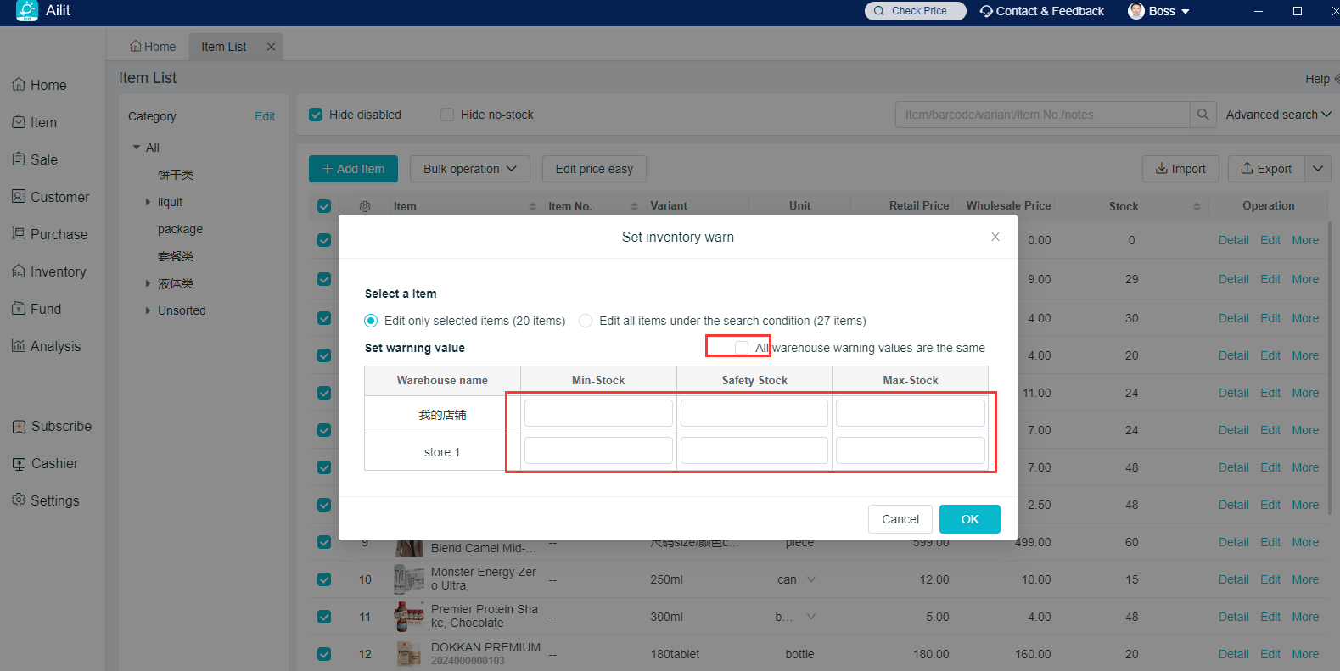Click the search magnifier icon
This screenshot has width=1340, height=671.
coord(1203,115)
